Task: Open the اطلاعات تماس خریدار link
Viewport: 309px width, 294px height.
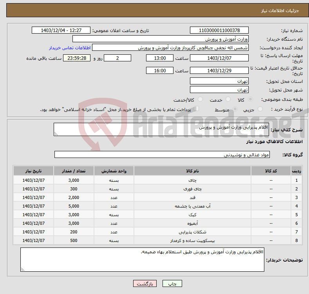Action: (70, 48)
